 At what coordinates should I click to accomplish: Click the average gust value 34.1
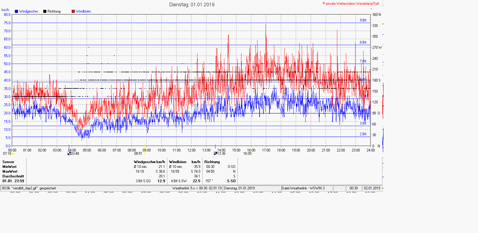(x=197, y=176)
